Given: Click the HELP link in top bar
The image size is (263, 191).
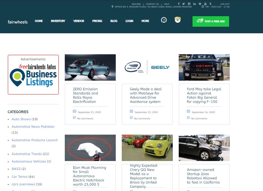Looking at the screenshot, I should [167, 4].
